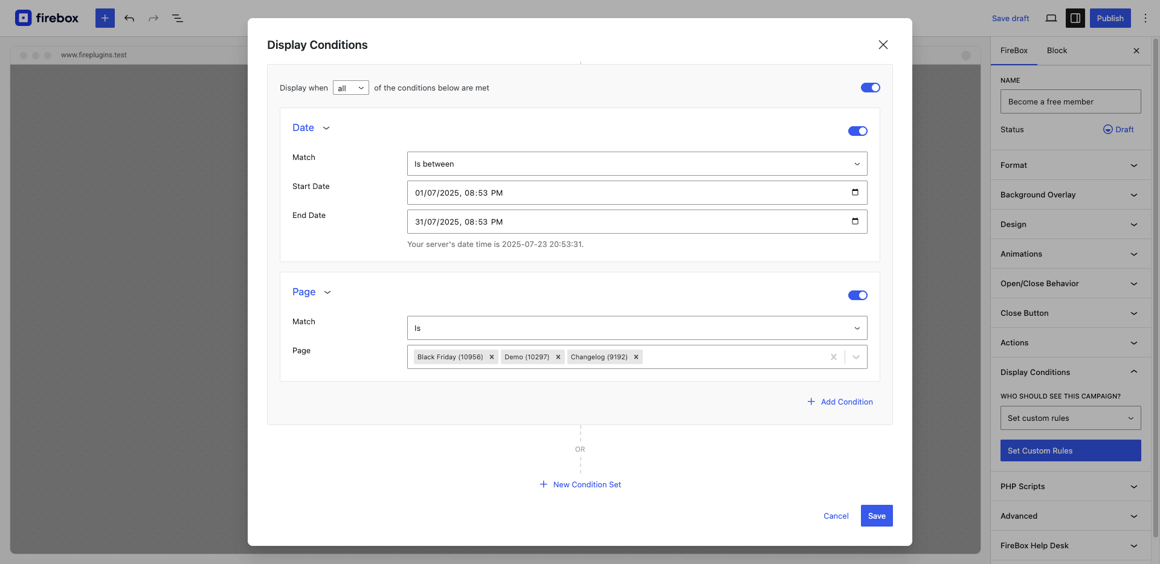Click the End Date input field
This screenshot has height=564, width=1160.
coord(637,222)
